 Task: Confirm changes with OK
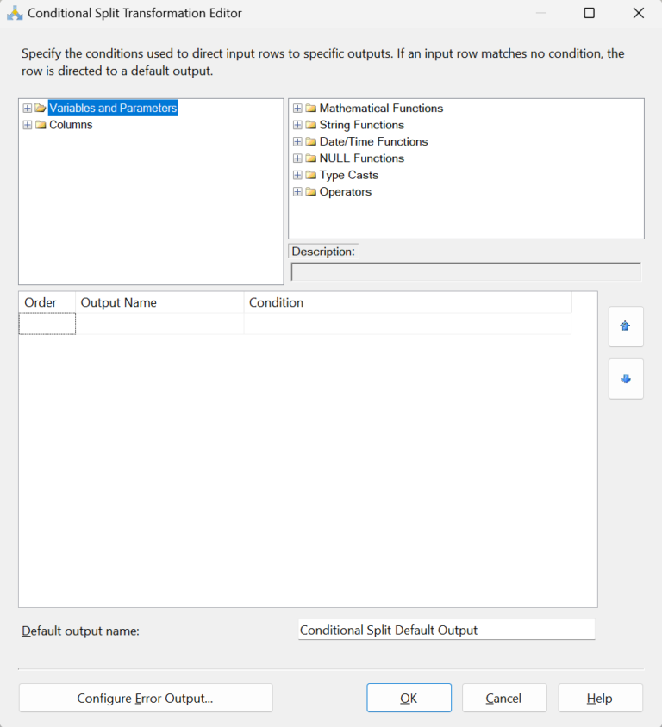pyautogui.click(x=409, y=698)
